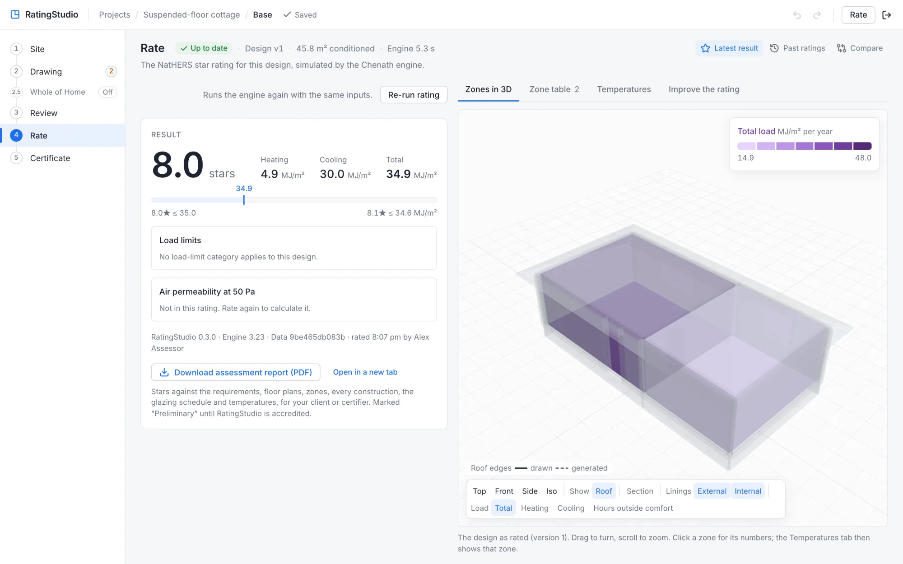The image size is (903, 564).
Task: Toggle the Section view option
Action: point(640,491)
